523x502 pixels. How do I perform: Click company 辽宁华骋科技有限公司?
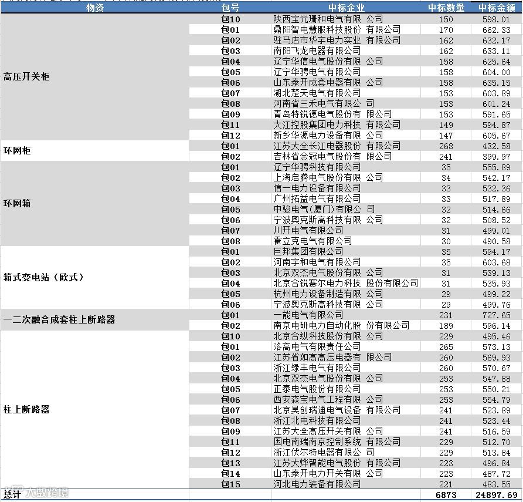point(317,167)
